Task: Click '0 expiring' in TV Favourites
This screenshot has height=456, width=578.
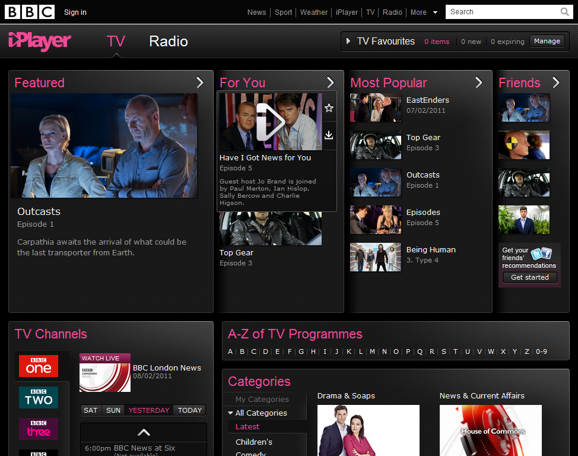Action: (507, 42)
